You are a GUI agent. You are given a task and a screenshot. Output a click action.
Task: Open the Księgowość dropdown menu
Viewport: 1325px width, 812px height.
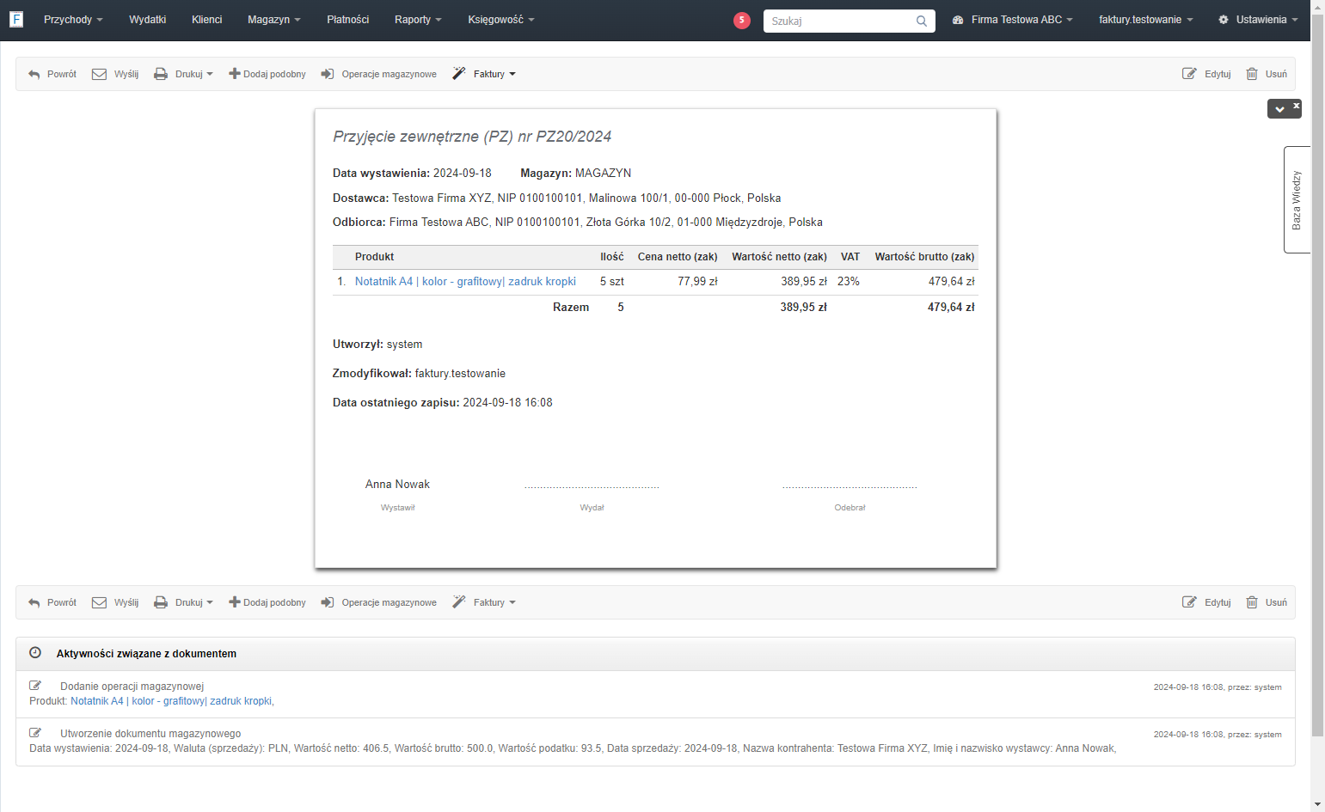pyautogui.click(x=501, y=20)
